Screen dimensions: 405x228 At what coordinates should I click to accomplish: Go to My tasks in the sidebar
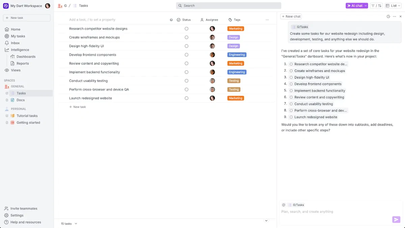[x=18, y=36]
